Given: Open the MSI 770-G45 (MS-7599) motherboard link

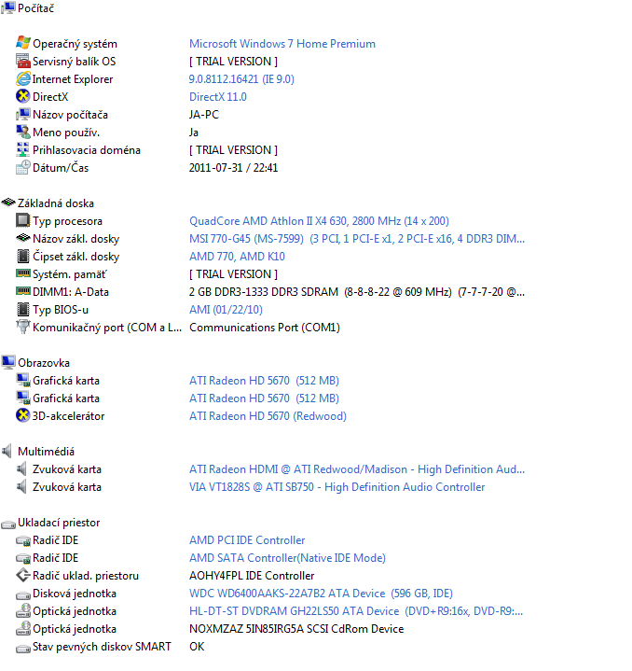Looking at the screenshot, I should pos(357,239).
